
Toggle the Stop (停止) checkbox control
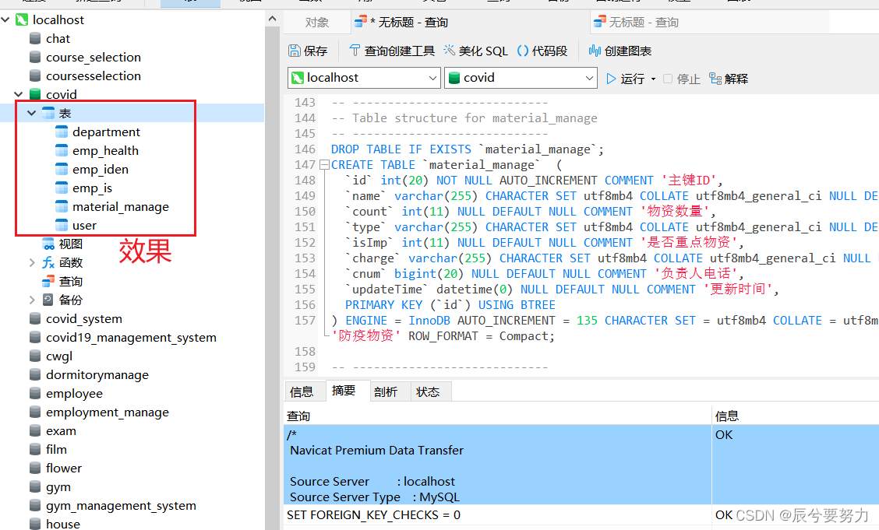coord(668,79)
